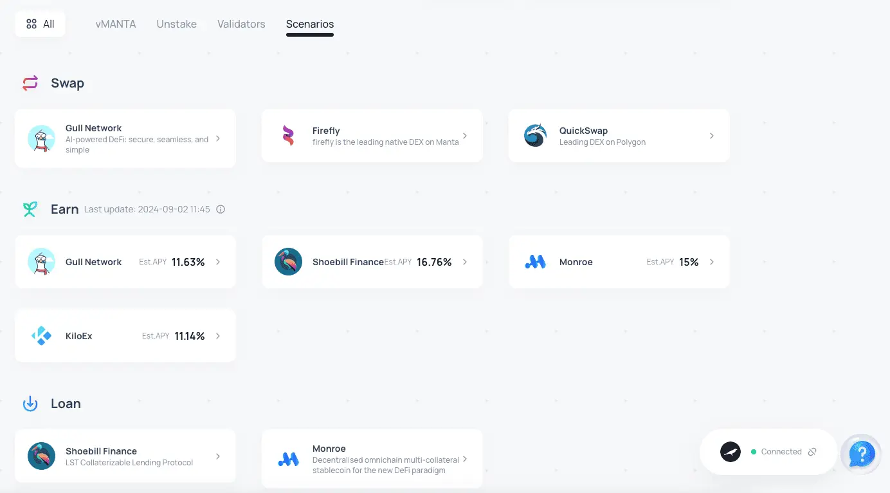Viewport: 890px width, 493px height.
Task: Switch to the Unstake tab
Action: pos(177,24)
